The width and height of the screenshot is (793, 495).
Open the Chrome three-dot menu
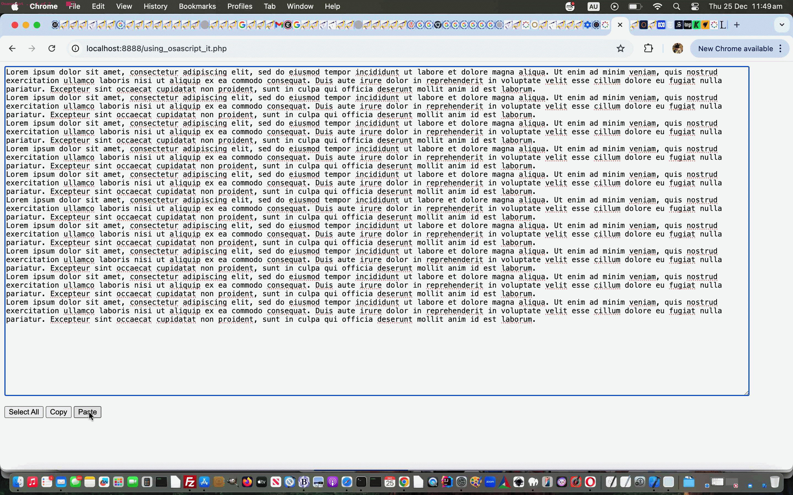tap(781, 48)
